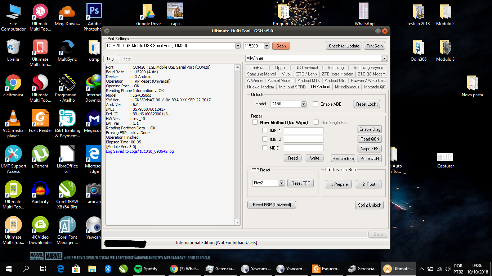Screen dimensions: 492x276
Task: Open the Capturar desktop icon
Action: [x=446, y=160]
